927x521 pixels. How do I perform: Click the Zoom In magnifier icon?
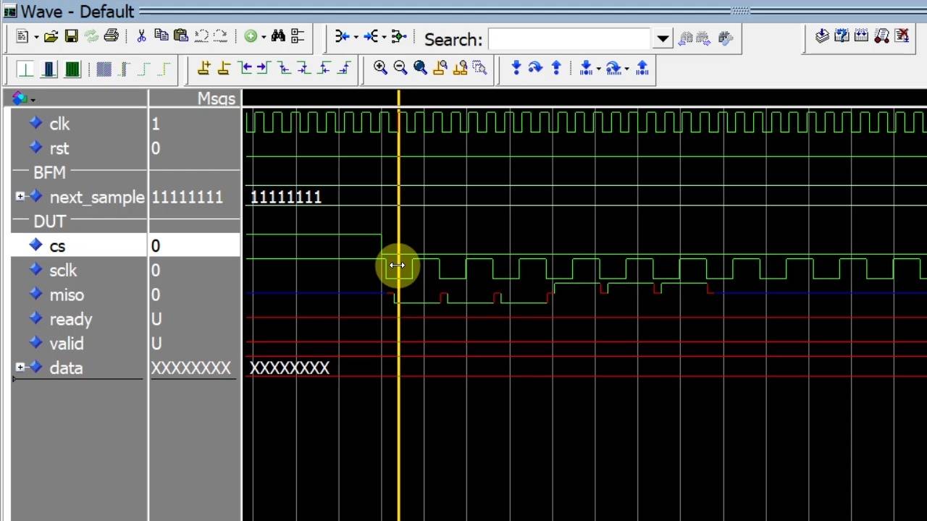click(x=380, y=68)
